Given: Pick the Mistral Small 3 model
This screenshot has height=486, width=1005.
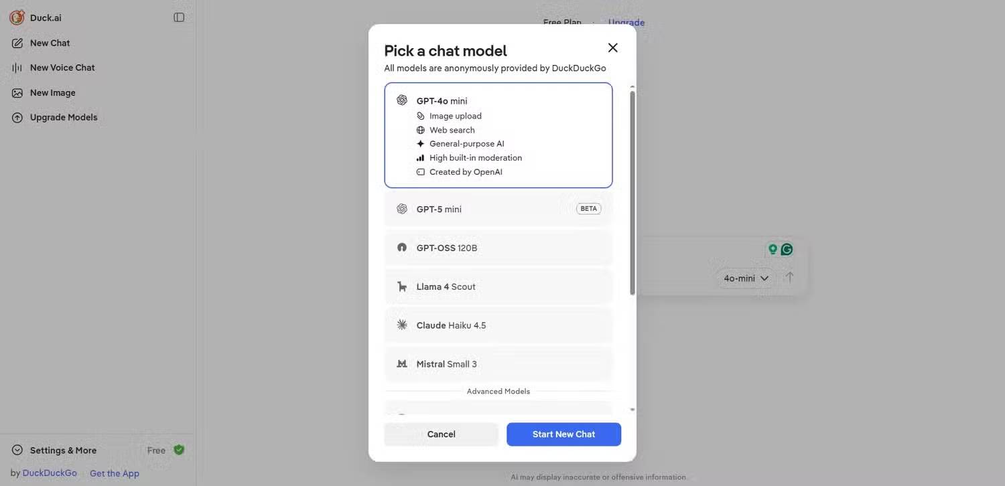Looking at the screenshot, I should tap(498, 364).
